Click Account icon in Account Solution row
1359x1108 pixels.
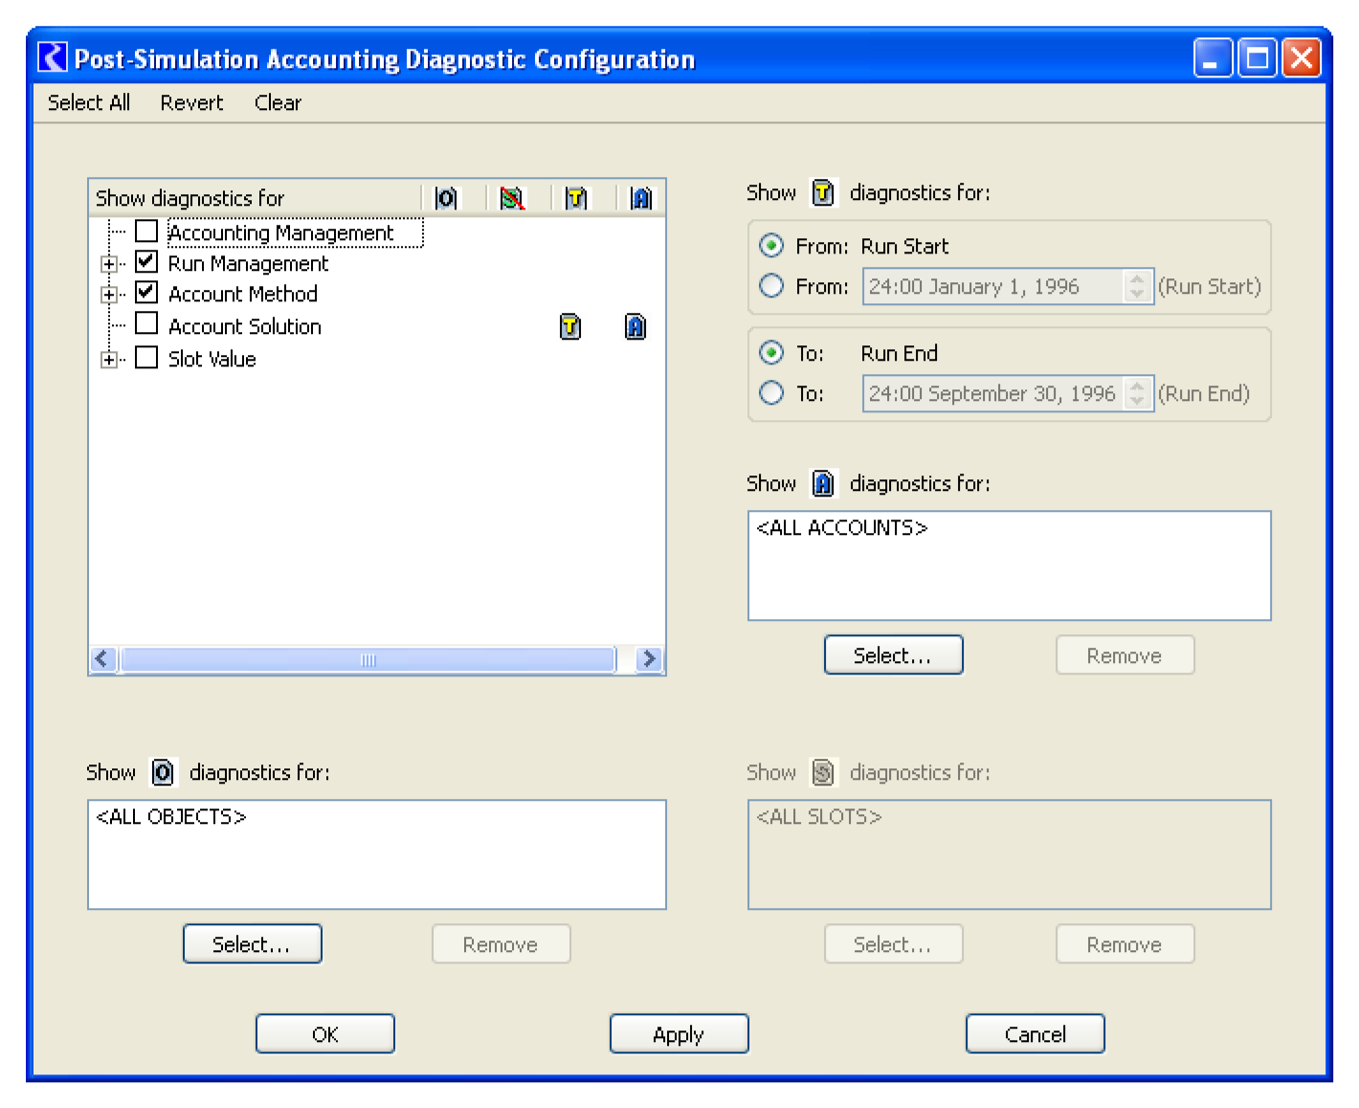point(635,327)
